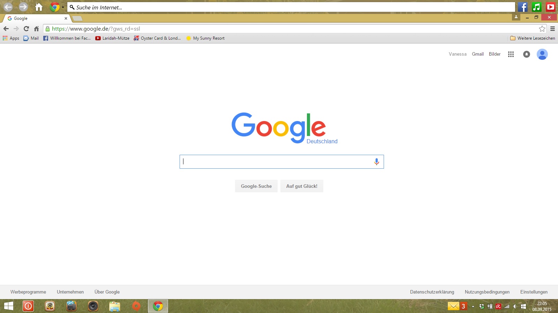
Task: Click in the Google search input field
Action: pyautogui.click(x=276, y=162)
